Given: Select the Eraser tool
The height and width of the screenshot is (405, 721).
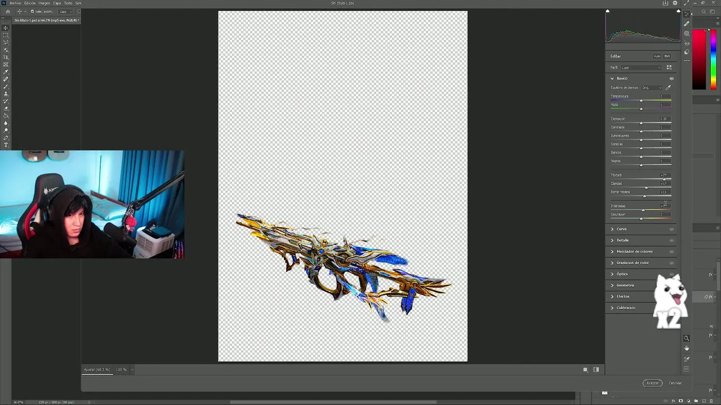Looking at the screenshot, I should point(6,109).
